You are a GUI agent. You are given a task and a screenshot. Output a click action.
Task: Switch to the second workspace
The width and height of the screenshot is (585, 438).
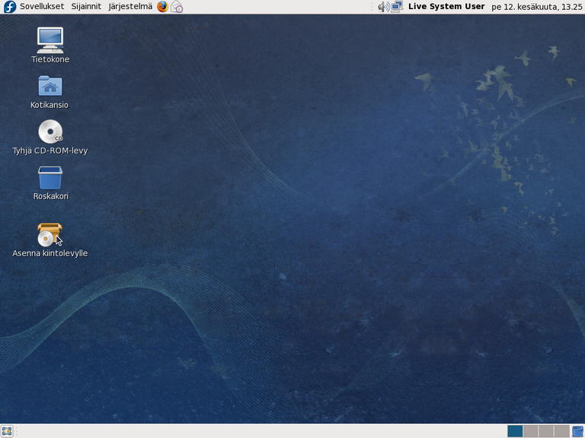[x=531, y=431]
